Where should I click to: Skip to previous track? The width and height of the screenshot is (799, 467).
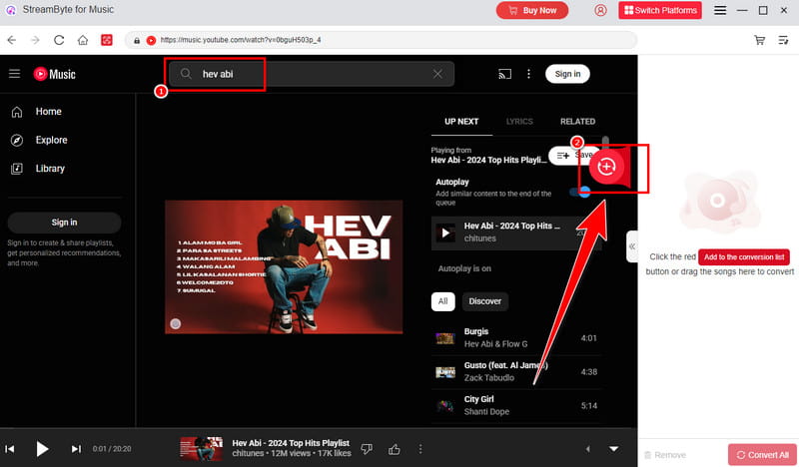coord(10,449)
